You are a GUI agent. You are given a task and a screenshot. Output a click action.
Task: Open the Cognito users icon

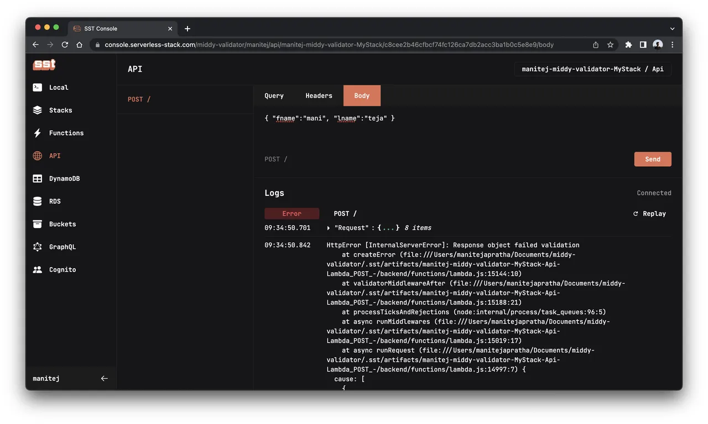tap(38, 269)
